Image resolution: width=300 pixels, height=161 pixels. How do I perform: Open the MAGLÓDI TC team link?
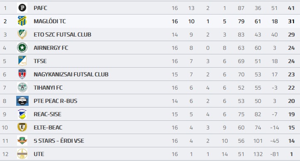click(x=50, y=21)
